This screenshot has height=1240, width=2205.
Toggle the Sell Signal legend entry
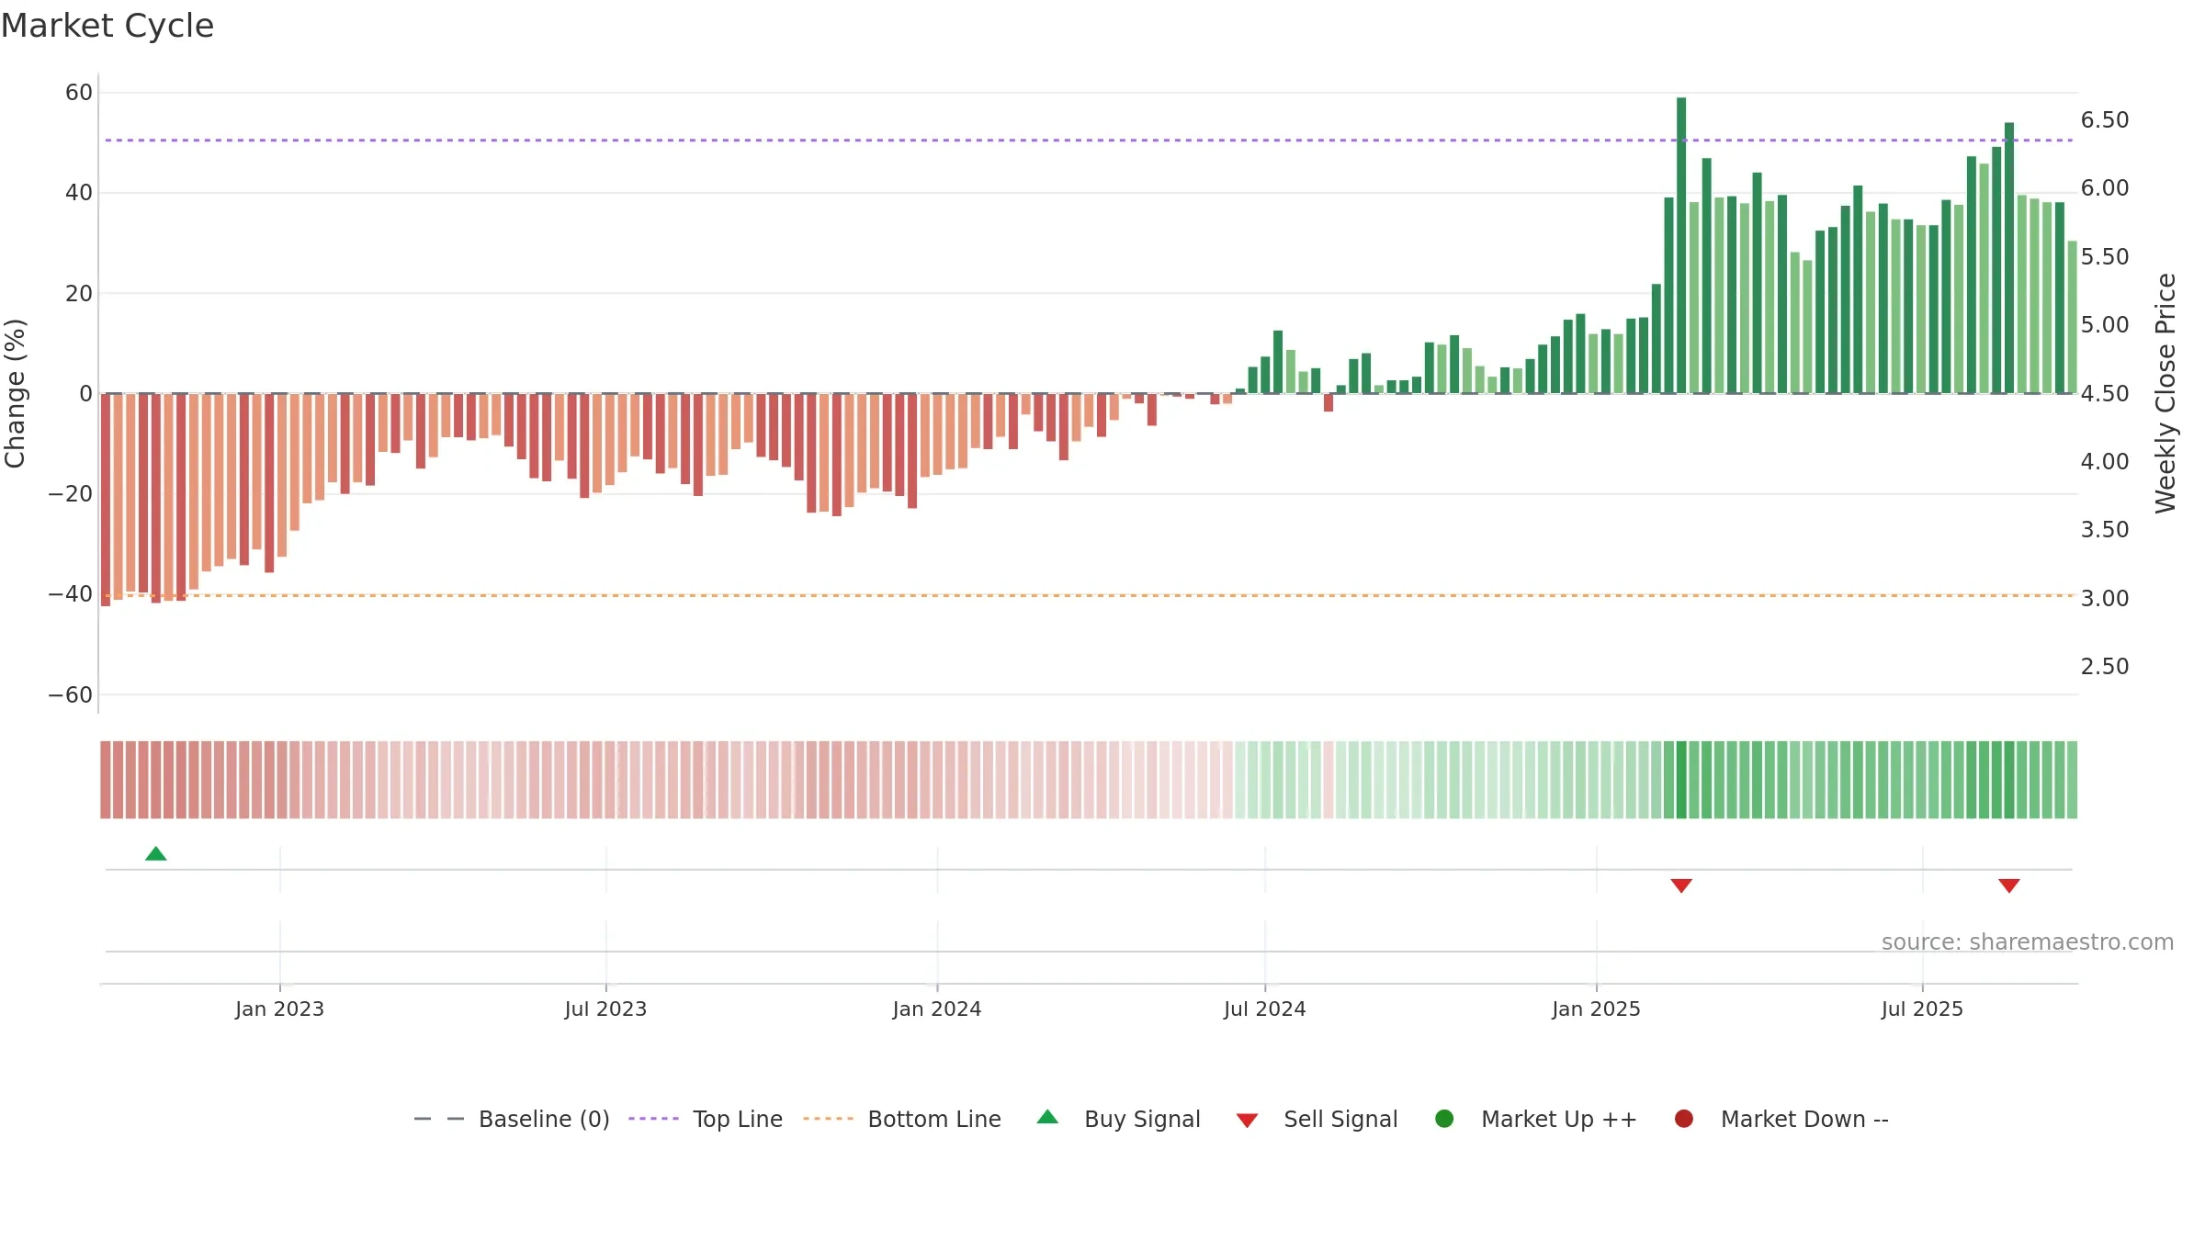tap(1317, 1119)
